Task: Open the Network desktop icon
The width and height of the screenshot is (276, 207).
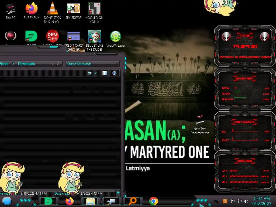Action: pyautogui.click(x=11, y=38)
